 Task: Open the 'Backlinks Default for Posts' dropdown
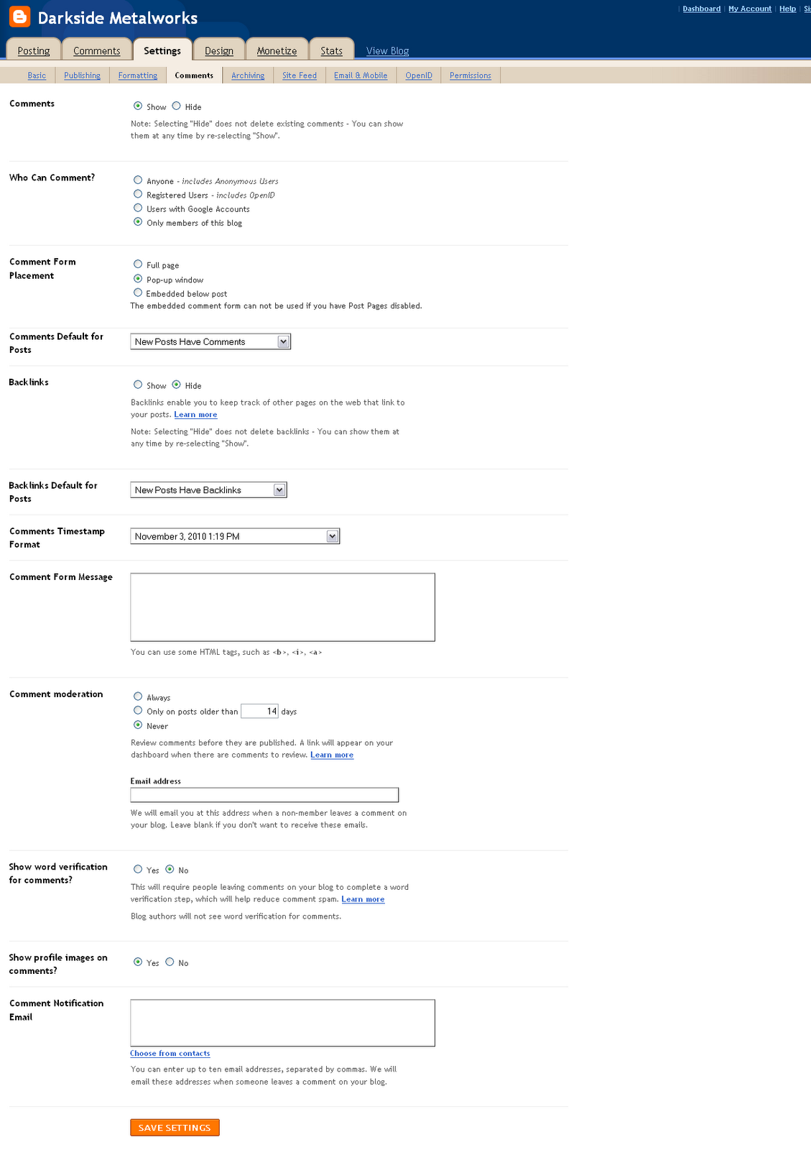click(280, 489)
